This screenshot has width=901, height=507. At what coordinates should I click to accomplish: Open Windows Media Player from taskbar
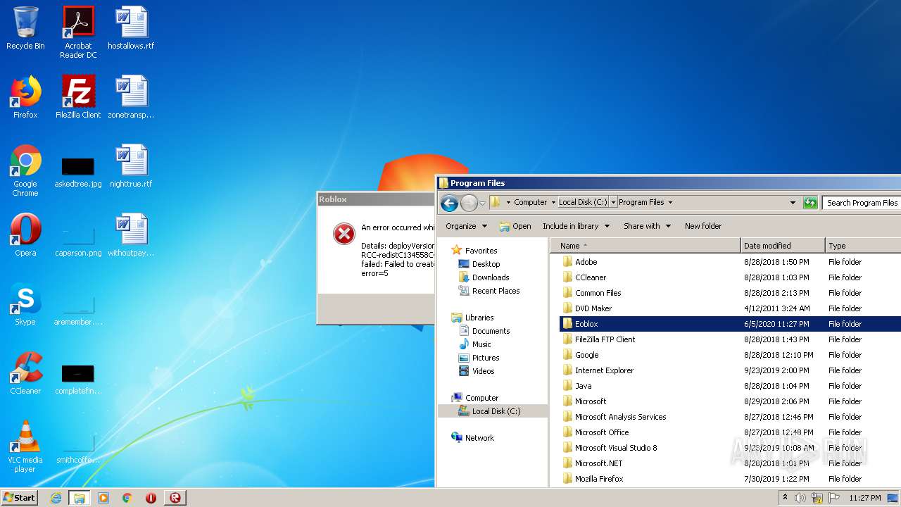pos(103,498)
